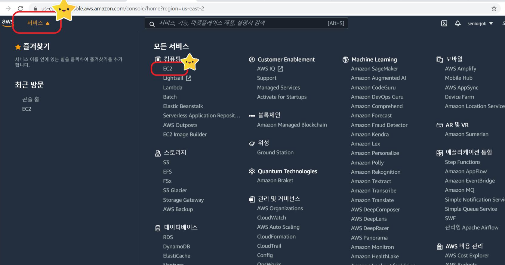
Task: Open EC2 Image Builder
Action: [x=185, y=134]
